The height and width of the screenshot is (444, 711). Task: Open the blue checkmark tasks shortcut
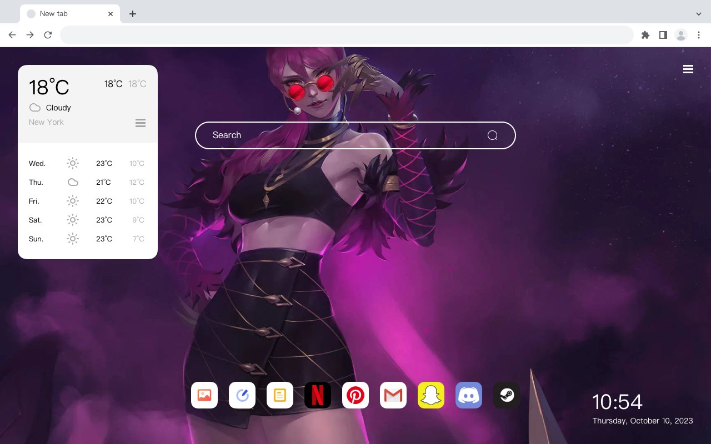pos(242,395)
